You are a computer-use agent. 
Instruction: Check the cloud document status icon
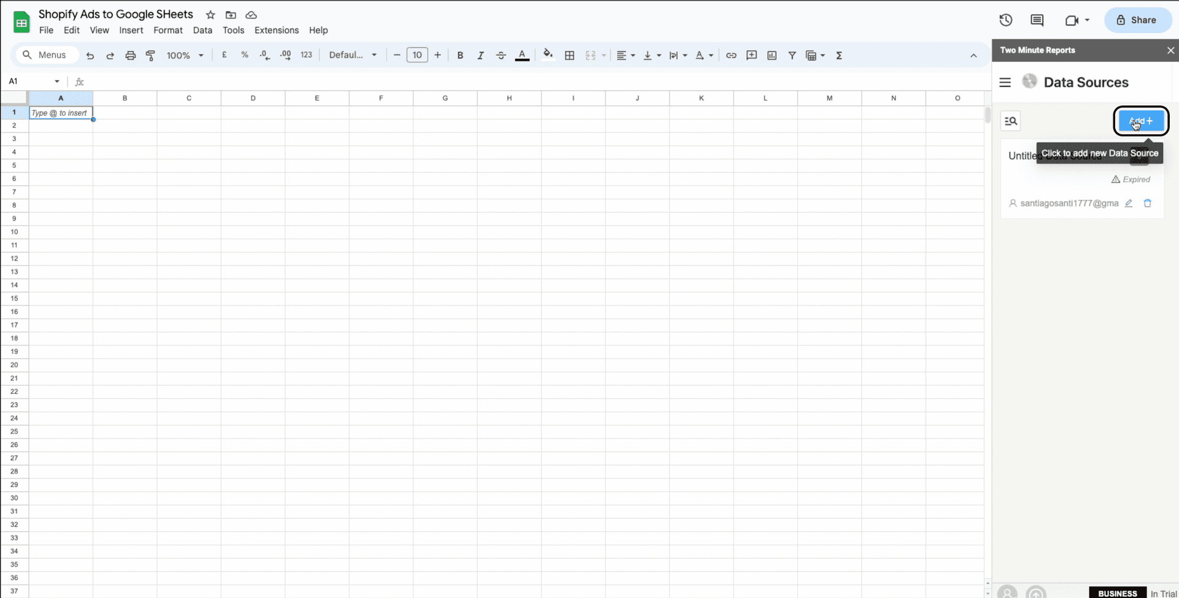coord(251,15)
